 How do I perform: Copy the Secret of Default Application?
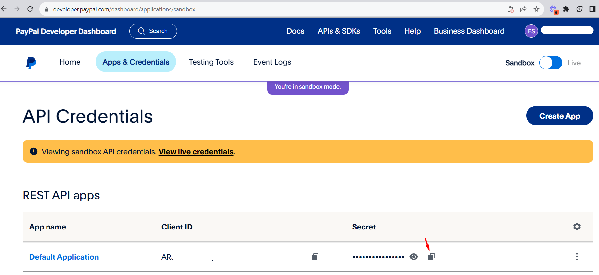pos(432,257)
